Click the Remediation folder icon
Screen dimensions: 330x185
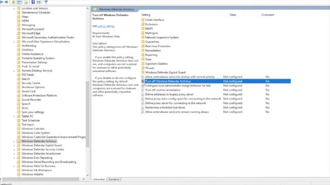[143, 50]
